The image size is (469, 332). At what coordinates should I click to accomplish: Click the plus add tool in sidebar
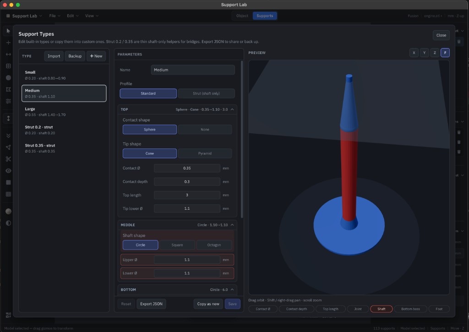[8, 43]
